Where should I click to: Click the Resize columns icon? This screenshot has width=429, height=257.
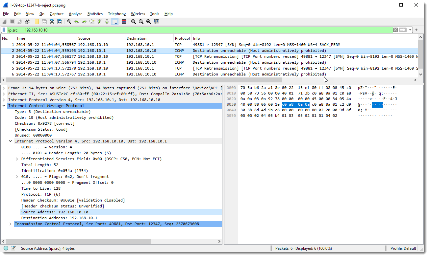pos(156,22)
